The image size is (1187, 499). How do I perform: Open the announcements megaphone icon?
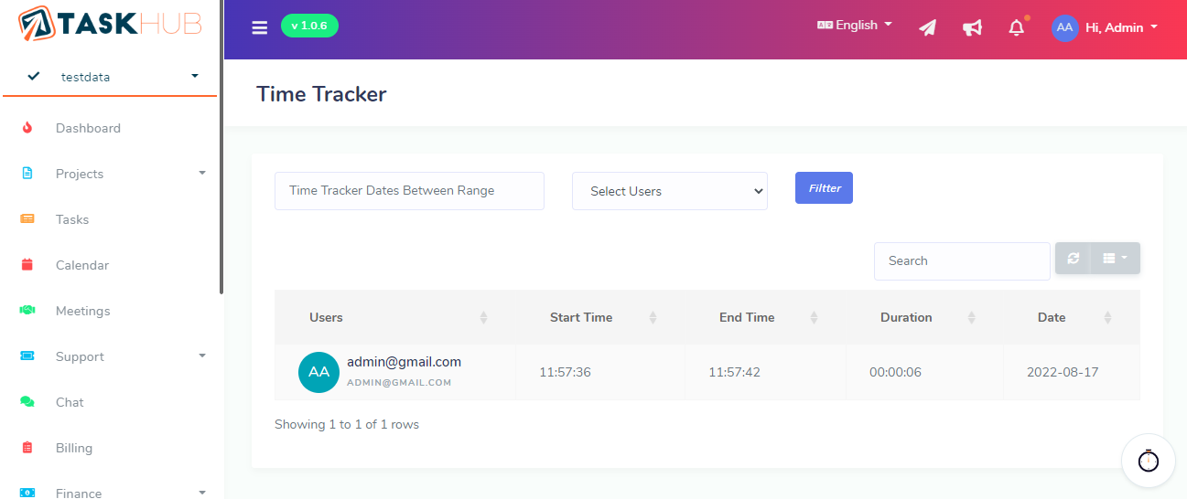coord(972,27)
